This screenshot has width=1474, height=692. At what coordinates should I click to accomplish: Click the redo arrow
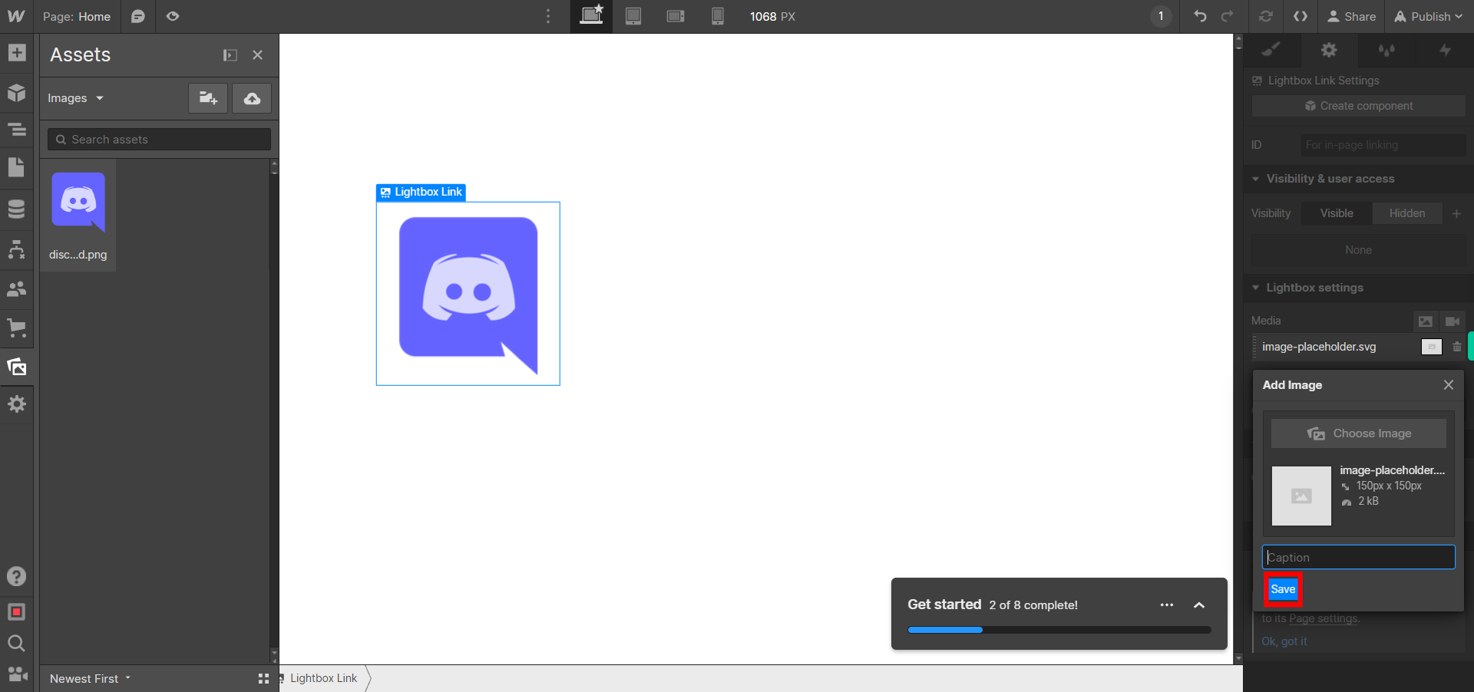(1228, 16)
